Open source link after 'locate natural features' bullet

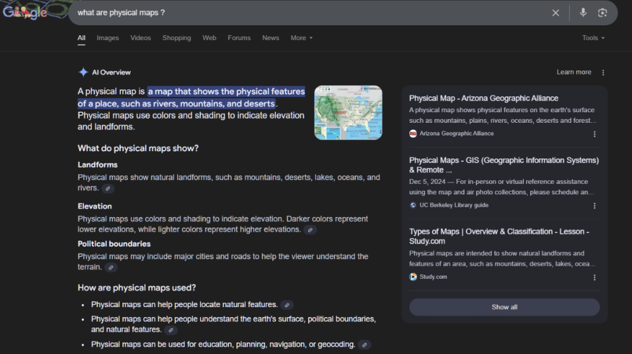click(287, 305)
